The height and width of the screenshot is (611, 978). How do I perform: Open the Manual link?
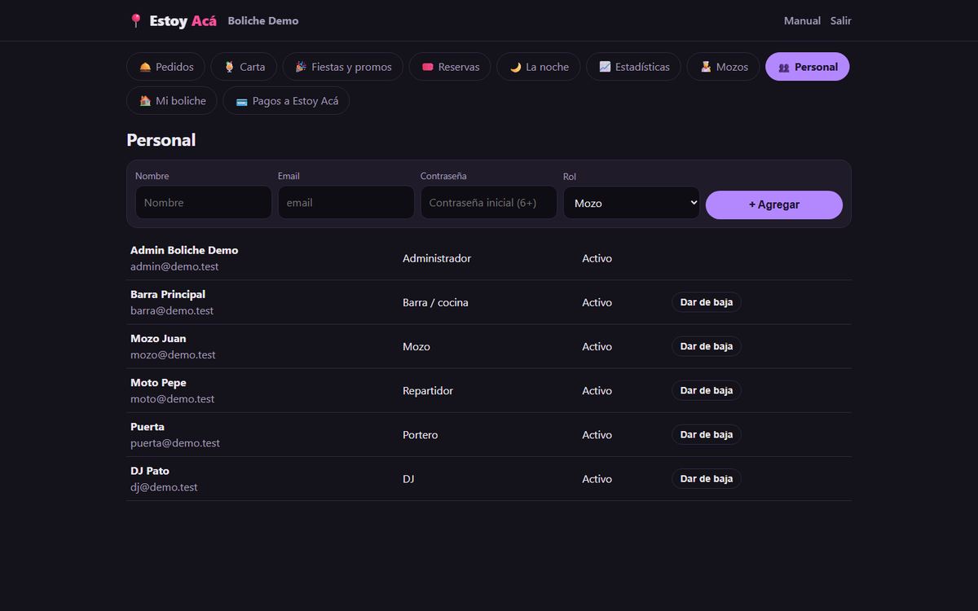802,20
